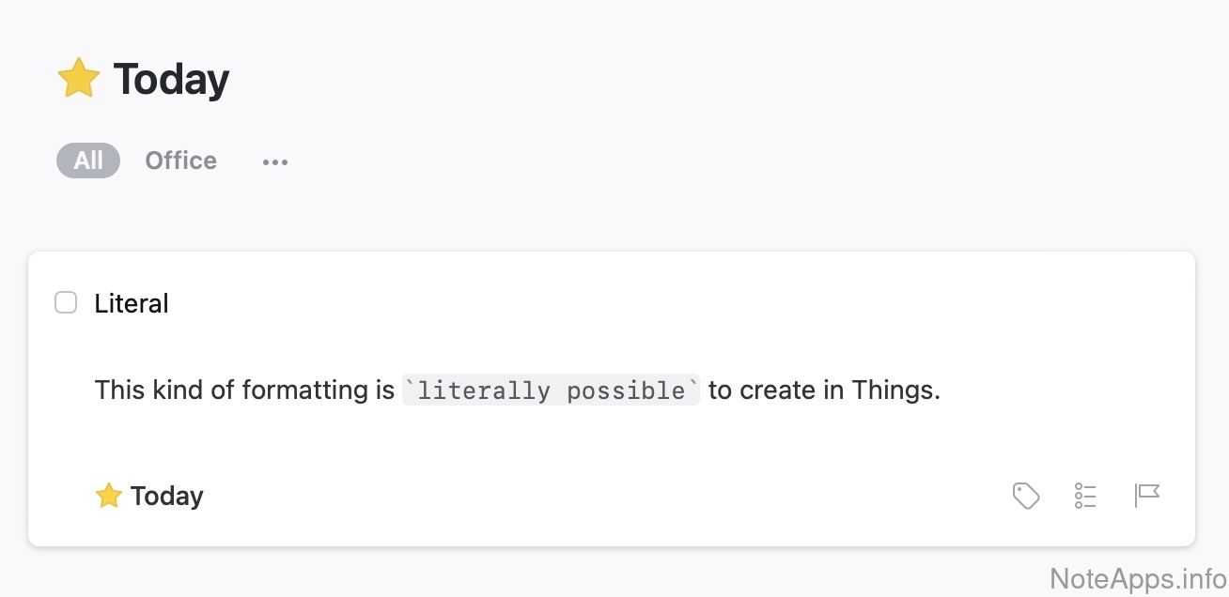The height and width of the screenshot is (597, 1229).
Task: Click the Today star inside the task card
Action: 109,495
